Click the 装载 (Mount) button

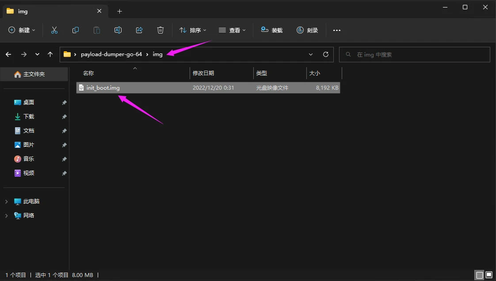pyautogui.click(x=272, y=30)
